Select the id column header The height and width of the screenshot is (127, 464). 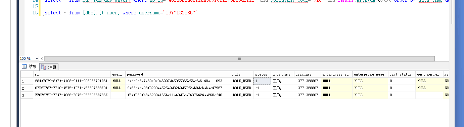tap(72, 74)
